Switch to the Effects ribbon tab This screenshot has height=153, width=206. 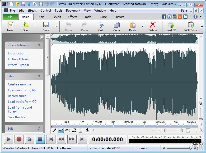point(72,17)
